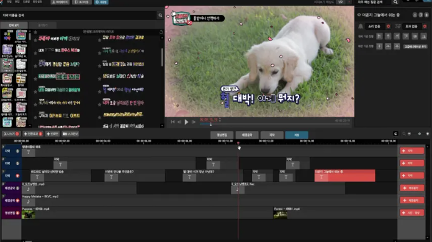This screenshot has width=432, height=242.
Task: Select the red 더운지 그늘에서 쉬는 중 clip
Action: (x=344, y=176)
